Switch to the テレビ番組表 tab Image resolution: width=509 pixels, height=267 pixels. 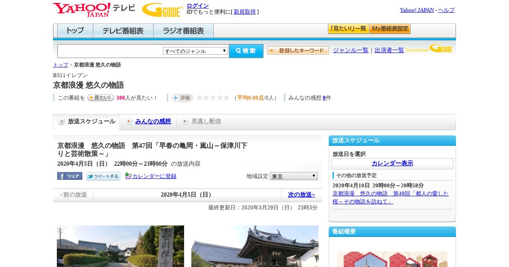[123, 31]
